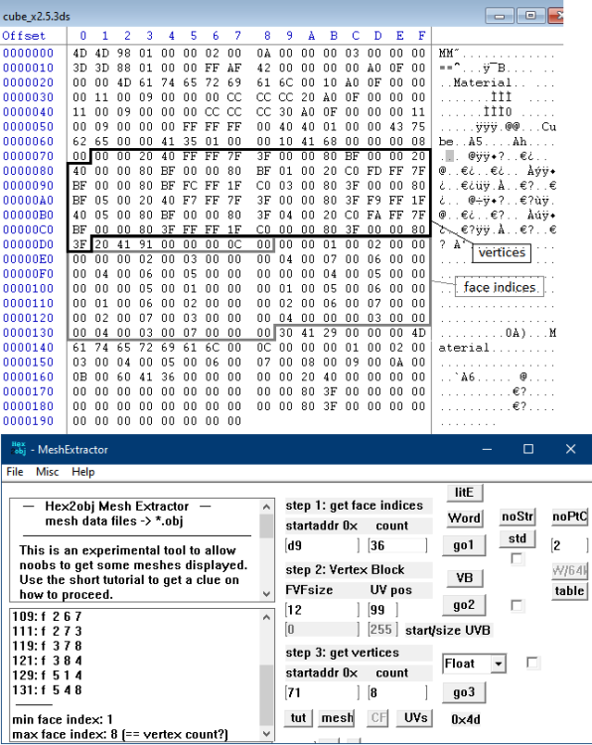This screenshot has height=745, width=592.
Task: Click the cube_x2.5.3ds window title
Action: [36, 17]
